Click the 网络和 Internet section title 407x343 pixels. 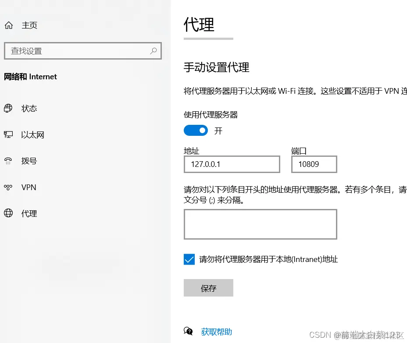[x=30, y=77]
